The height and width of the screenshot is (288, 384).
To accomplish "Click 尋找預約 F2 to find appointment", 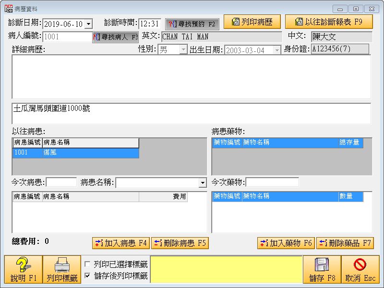I will pyautogui.click(x=192, y=24).
